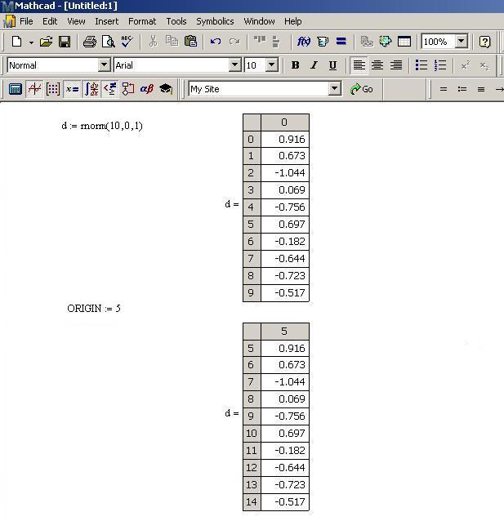This screenshot has height=521, width=504.
Task: Redo action arrow icon
Action: coord(234,42)
